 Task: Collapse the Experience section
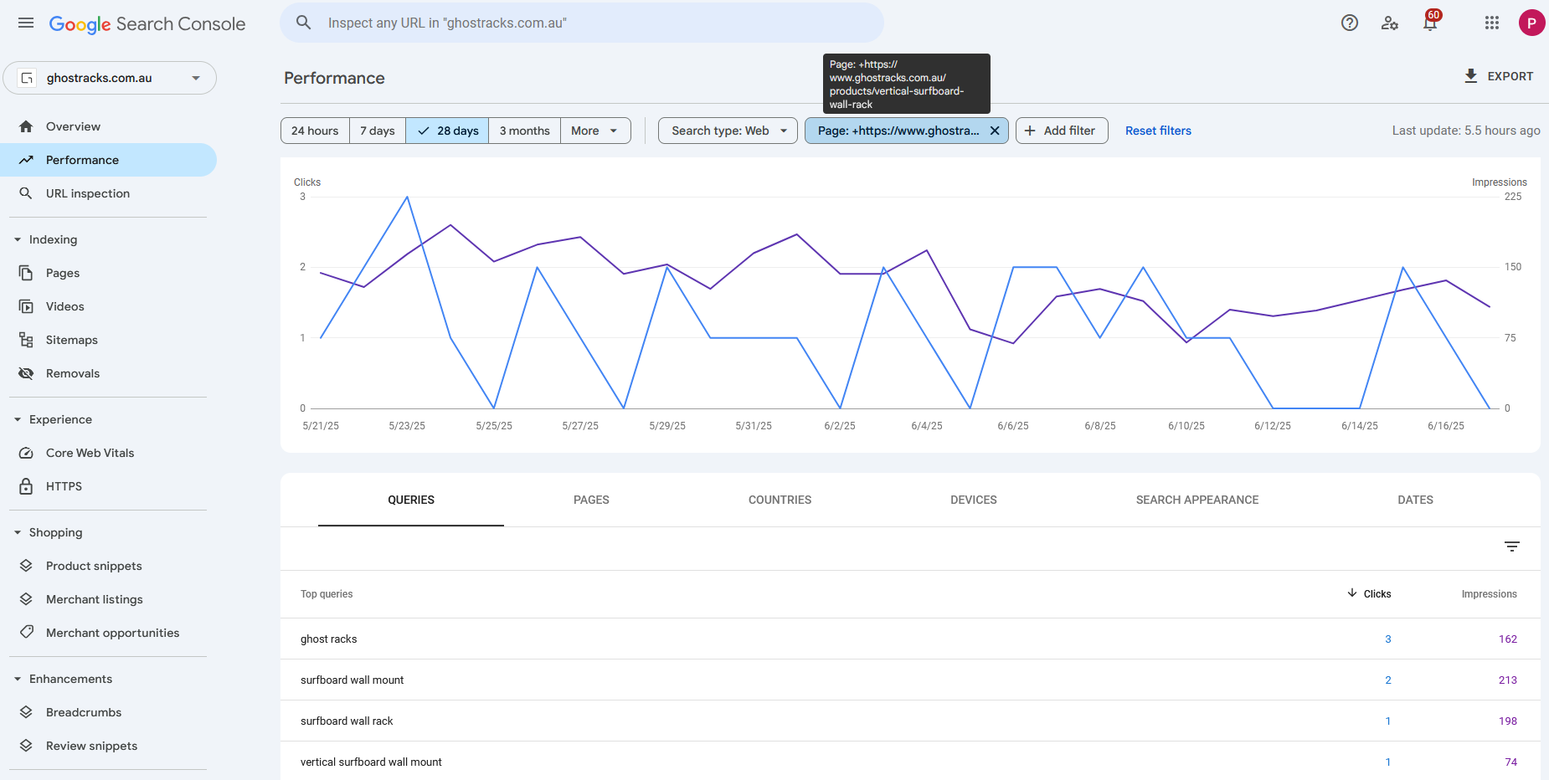click(x=18, y=419)
